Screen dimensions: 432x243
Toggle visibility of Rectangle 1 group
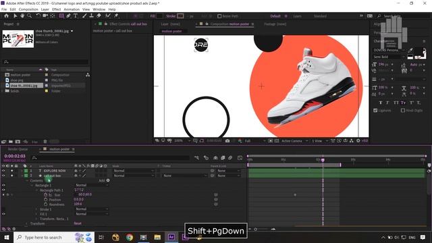coord(3,185)
